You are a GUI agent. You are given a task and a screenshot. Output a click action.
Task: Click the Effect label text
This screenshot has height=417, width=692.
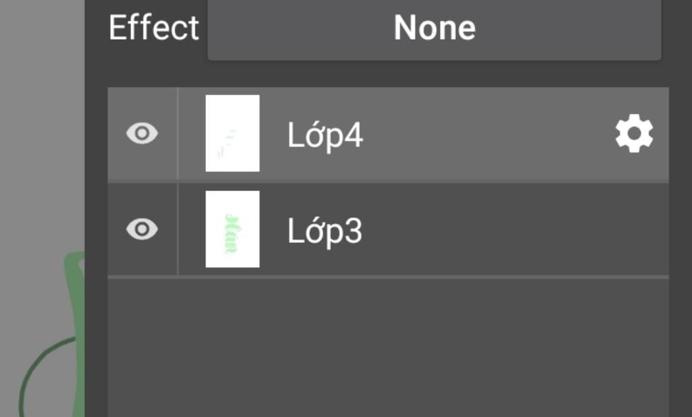tap(153, 28)
